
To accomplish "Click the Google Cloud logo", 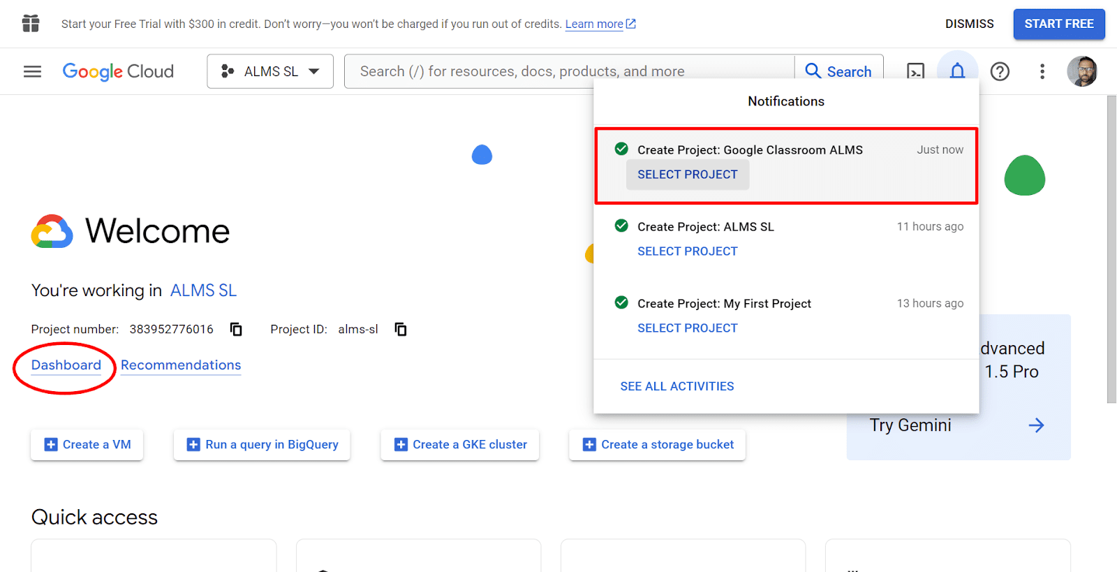I will point(118,71).
